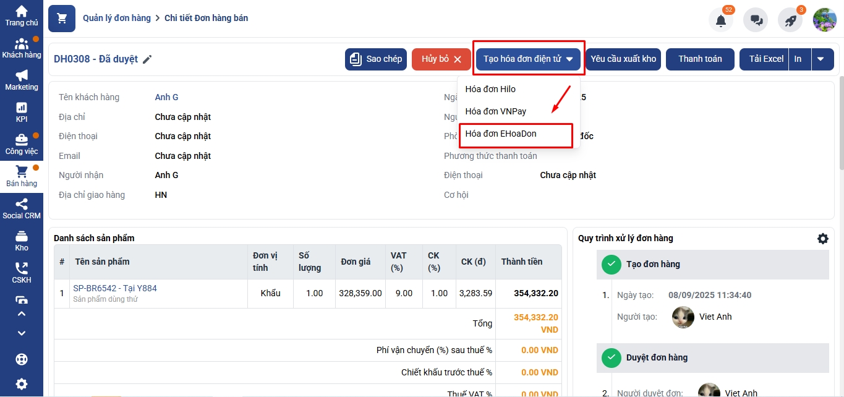Expand the Tạo hóa đơn điện tử dropdown
This screenshot has height=397, width=844.
coord(528,59)
